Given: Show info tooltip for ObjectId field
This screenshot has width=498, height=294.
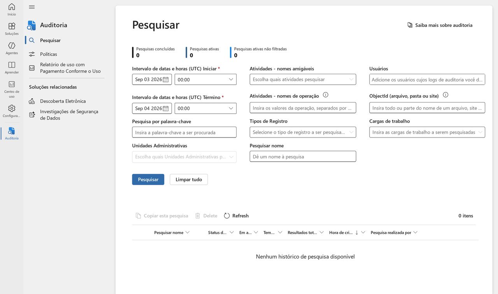Looking at the screenshot, I should 445,95.
